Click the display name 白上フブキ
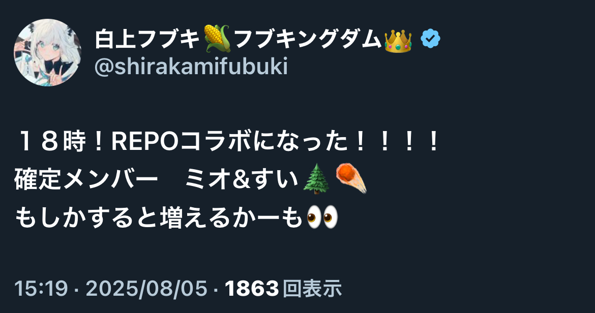Viewport: 595px width, 313px height. [x=147, y=39]
